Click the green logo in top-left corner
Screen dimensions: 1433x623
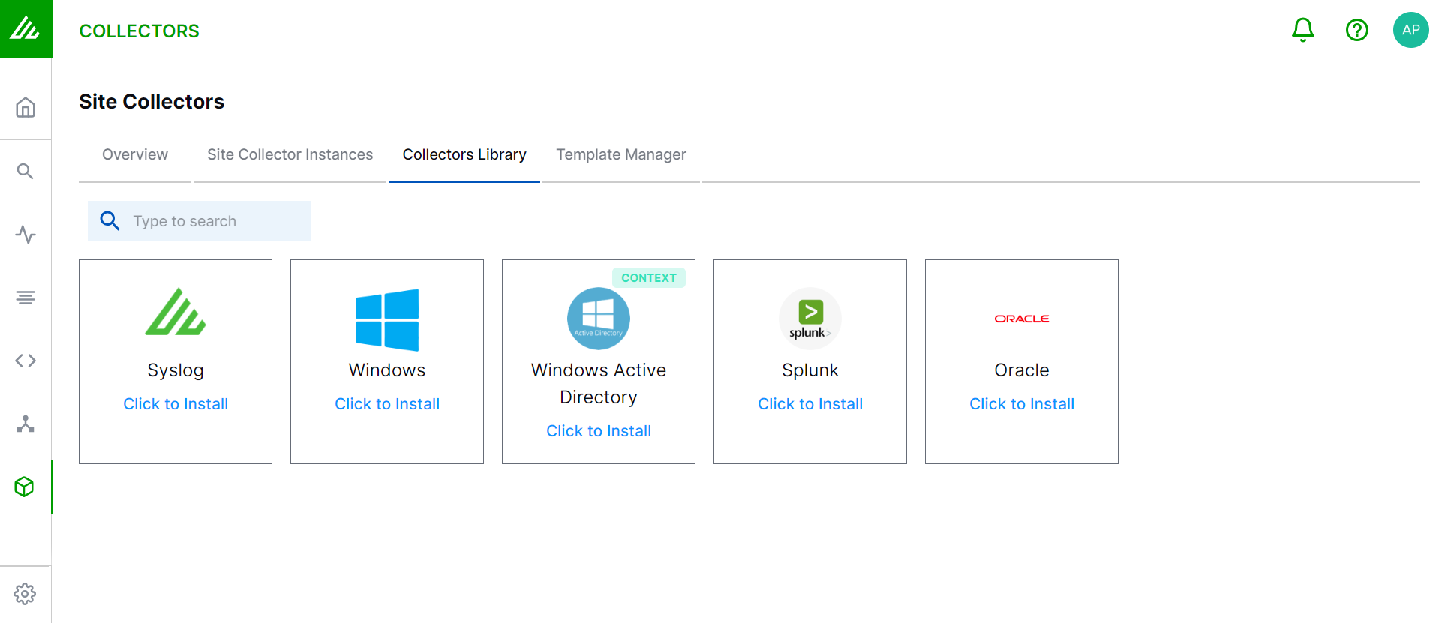coord(26,28)
